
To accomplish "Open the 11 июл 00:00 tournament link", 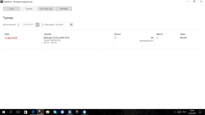I will click(11, 38).
